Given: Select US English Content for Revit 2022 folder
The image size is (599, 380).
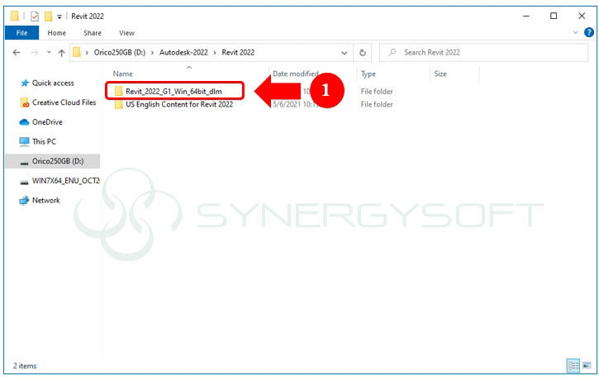Looking at the screenshot, I should click(179, 104).
